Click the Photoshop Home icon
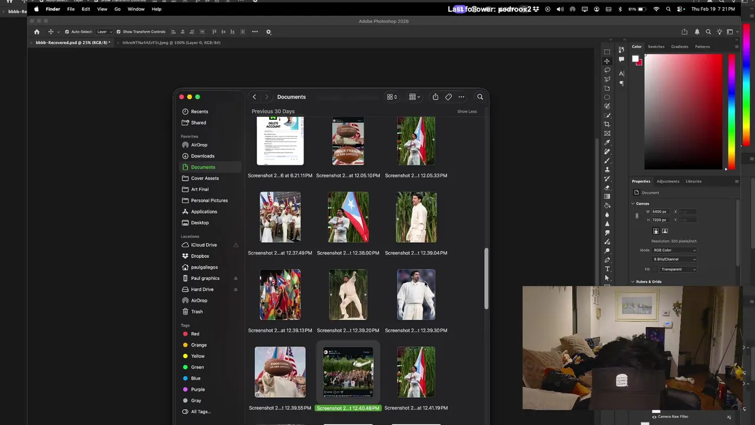 pyautogui.click(x=37, y=32)
